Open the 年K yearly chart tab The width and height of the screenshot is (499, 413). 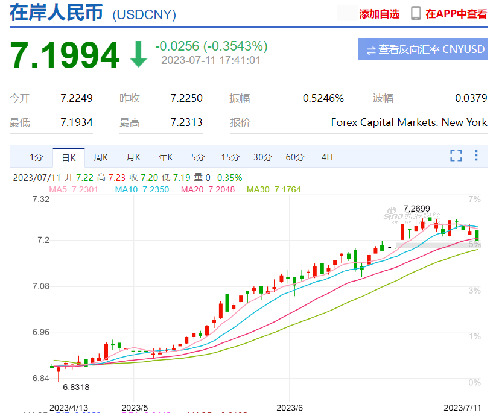[x=165, y=157]
